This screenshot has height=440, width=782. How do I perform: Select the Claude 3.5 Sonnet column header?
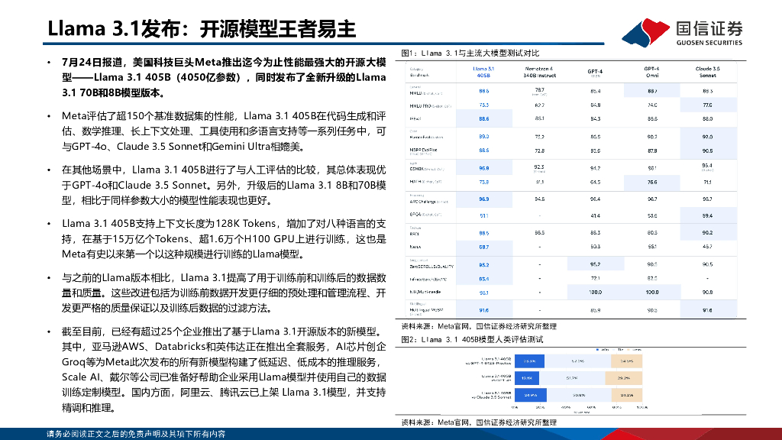pos(706,72)
